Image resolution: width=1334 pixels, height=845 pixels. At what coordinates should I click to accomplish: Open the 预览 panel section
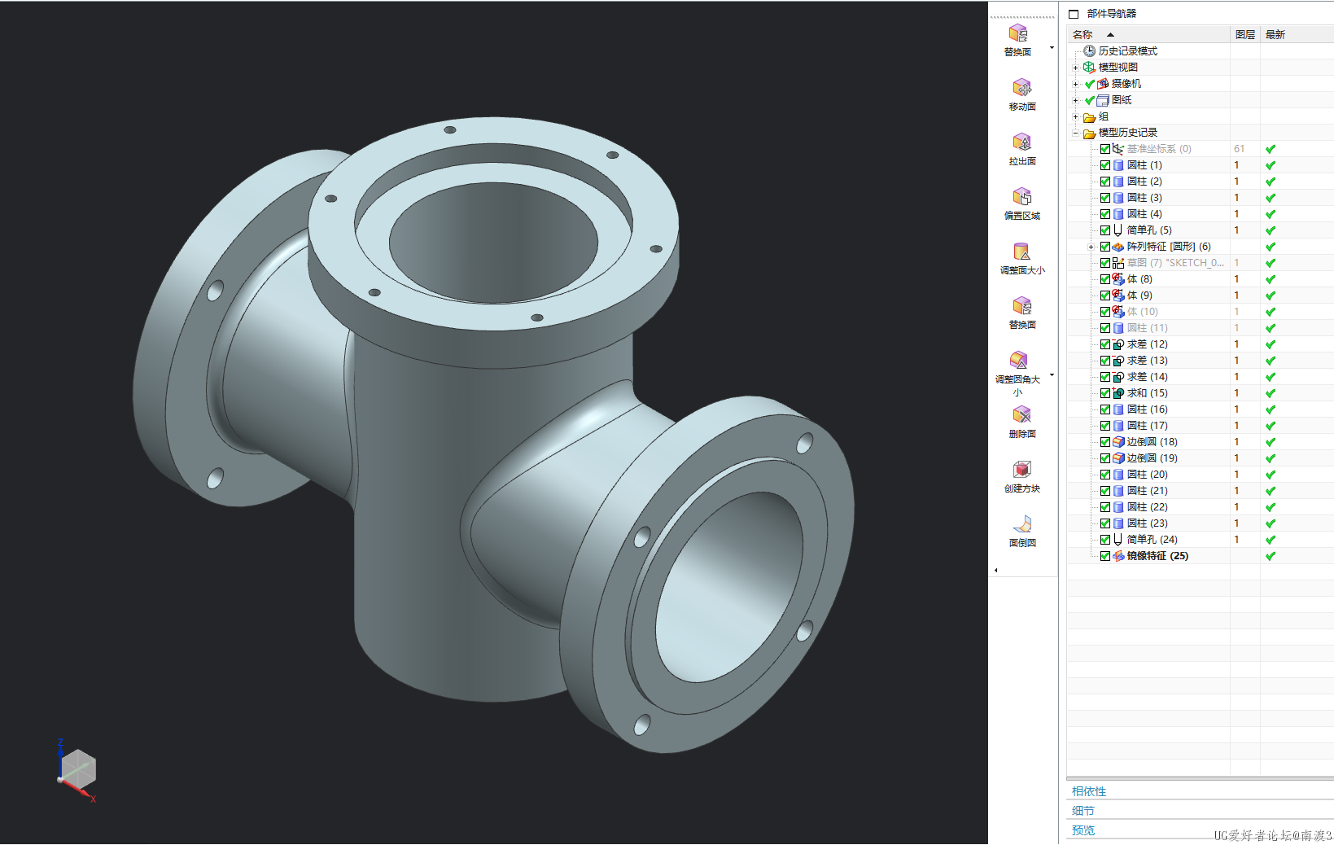pyautogui.click(x=1083, y=830)
